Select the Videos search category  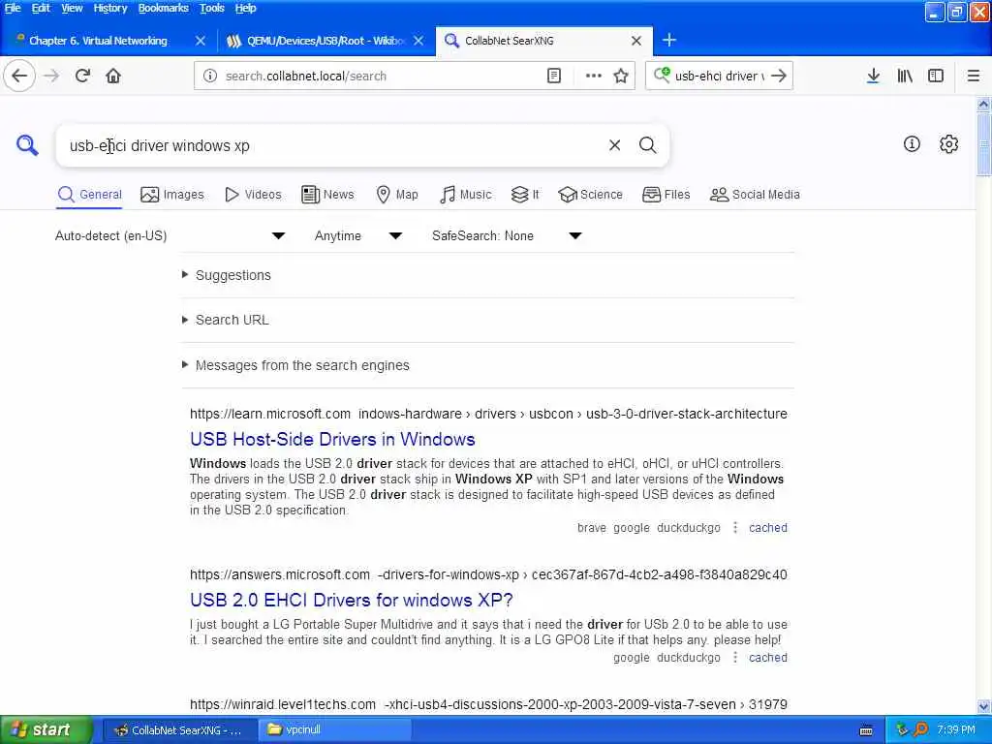coord(253,195)
